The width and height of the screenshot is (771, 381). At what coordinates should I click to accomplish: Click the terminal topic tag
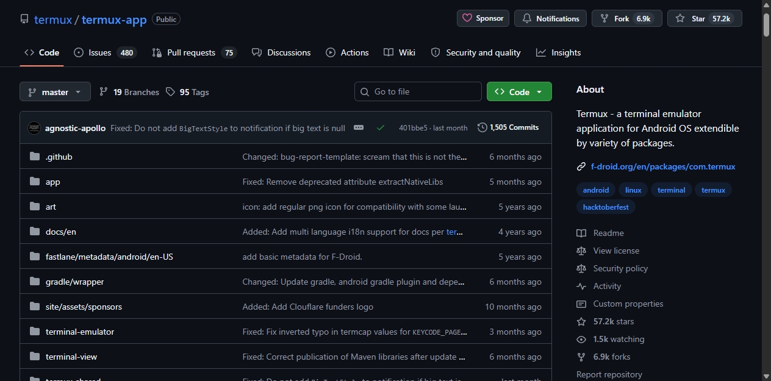672,190
